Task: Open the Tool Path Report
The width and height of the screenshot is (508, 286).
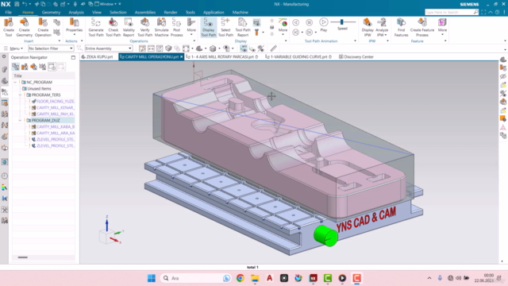Action: [243, 27]
